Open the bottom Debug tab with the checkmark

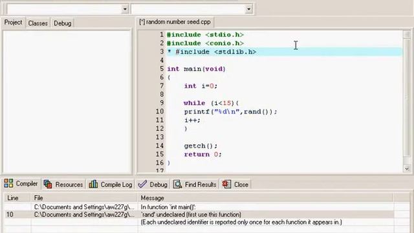coord(153,184)
